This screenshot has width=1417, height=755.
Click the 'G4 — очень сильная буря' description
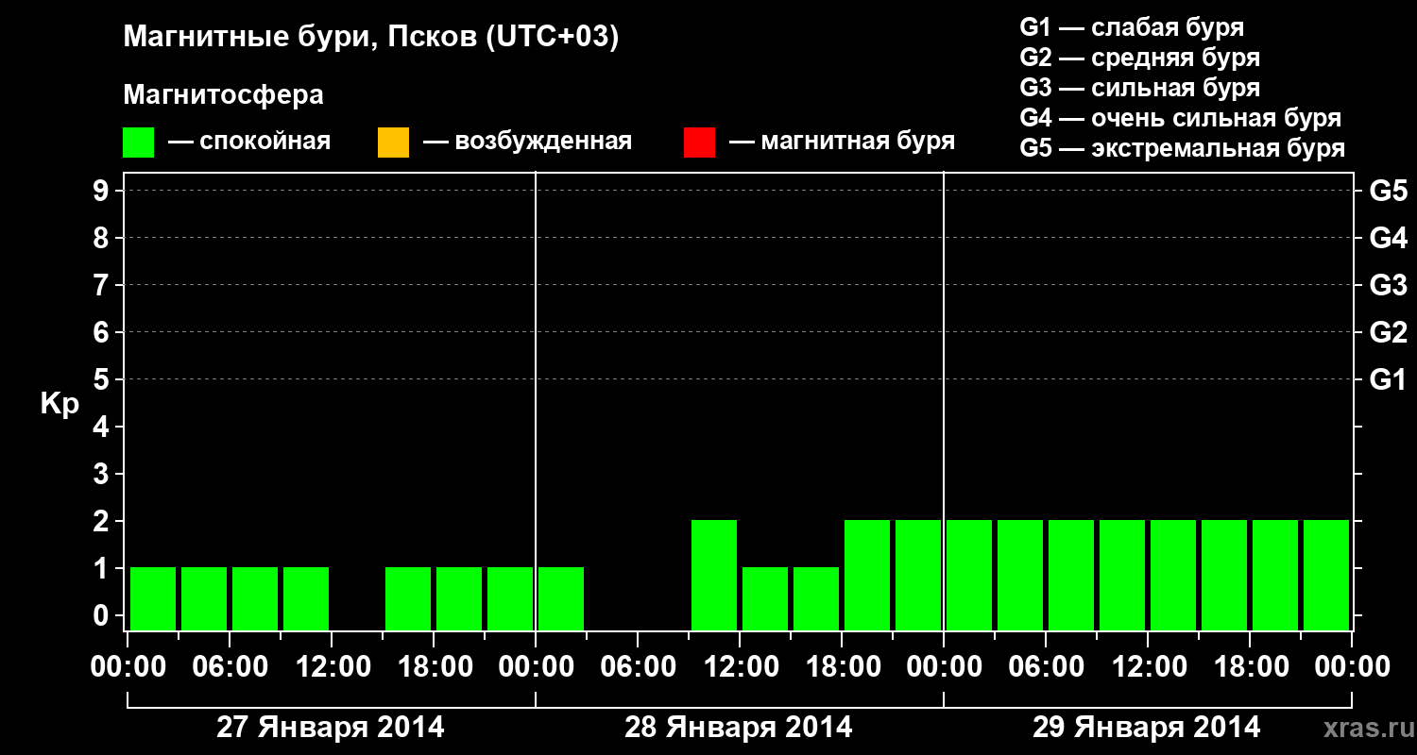pos(1180,118)
